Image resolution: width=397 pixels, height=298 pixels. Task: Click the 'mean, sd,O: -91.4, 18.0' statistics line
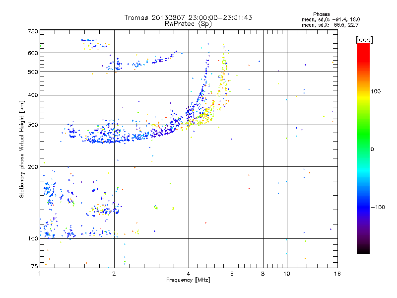tap(327, 19)
